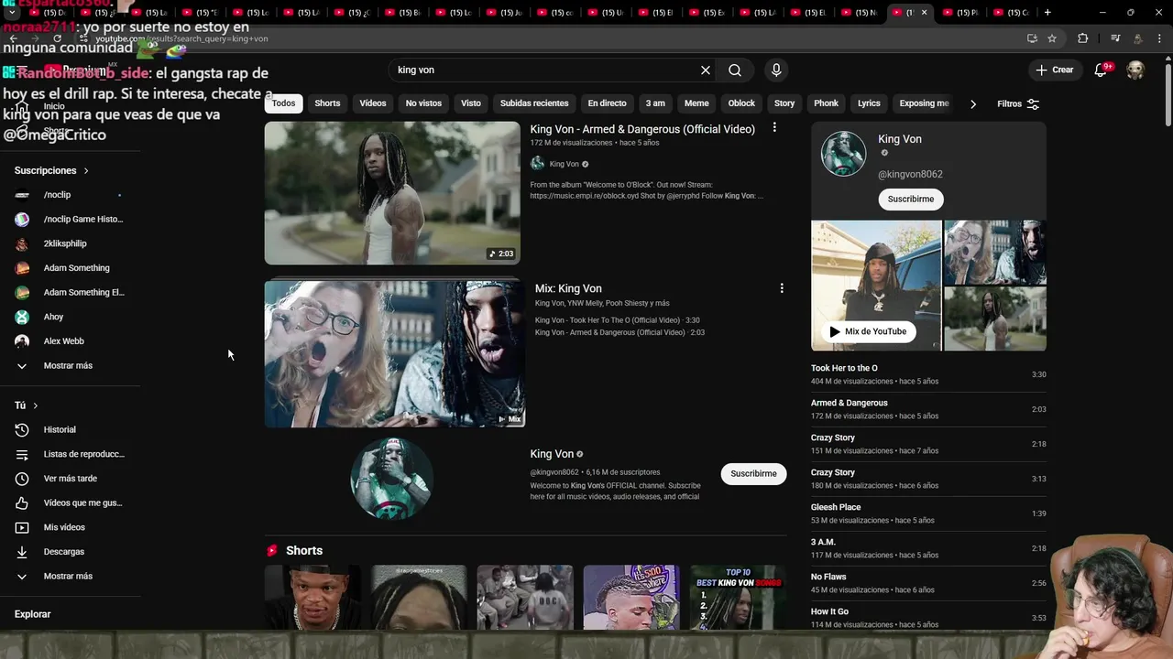The height and width of the screenshot is (659, 1173).
Task: Play Crazy Story track lasting 2:18
Action: 928,444
